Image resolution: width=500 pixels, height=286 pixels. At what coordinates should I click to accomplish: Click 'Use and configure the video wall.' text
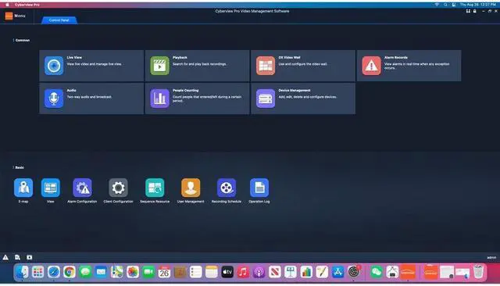click(303, 64)
